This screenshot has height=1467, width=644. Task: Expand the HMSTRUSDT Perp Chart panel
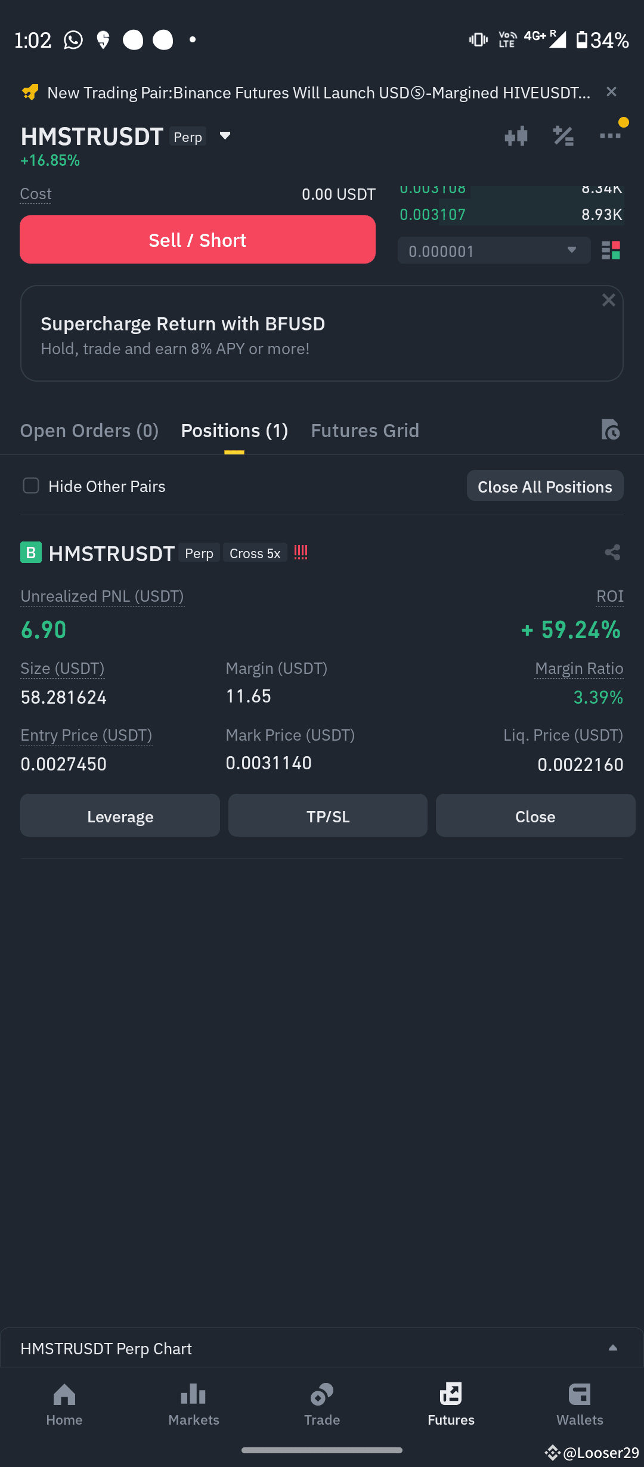[x=614, y=1348]
